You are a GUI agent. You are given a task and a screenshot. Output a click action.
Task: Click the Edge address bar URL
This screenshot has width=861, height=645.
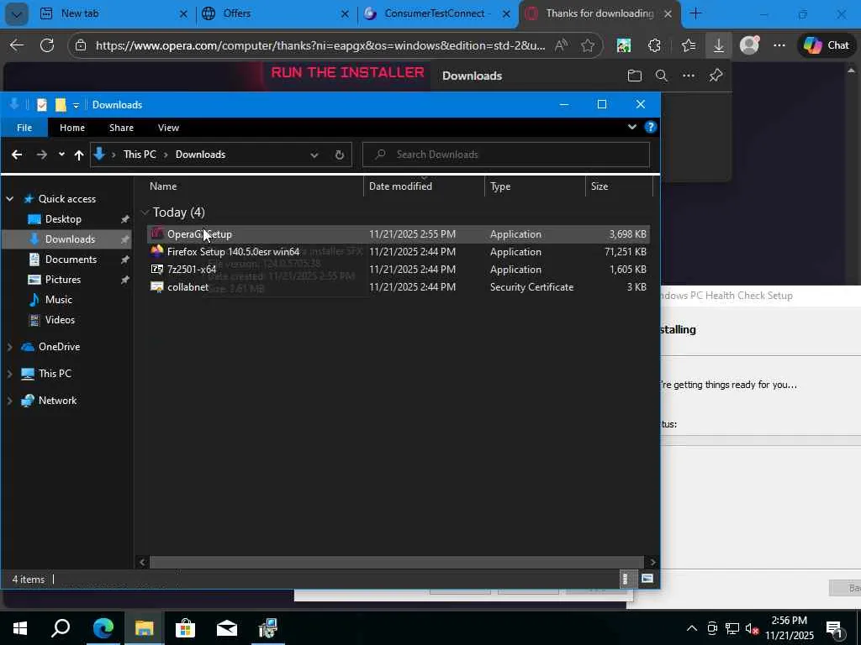coord(320,45)
